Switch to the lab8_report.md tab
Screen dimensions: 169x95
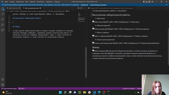13,8
